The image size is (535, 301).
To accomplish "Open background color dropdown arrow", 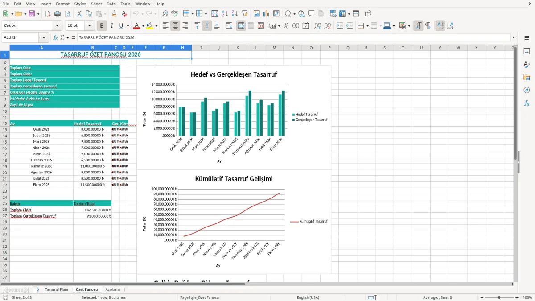I will pos(156,26).
